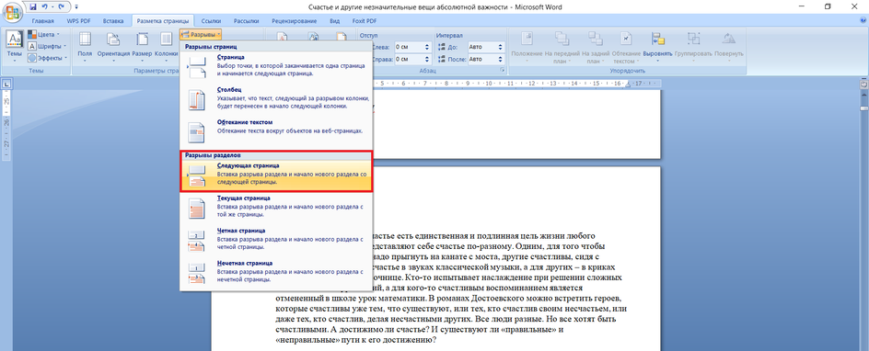Click the После spacing after icon
This screenshot has width=869, height=351.
pyautogui.click(x=441, y=59)
